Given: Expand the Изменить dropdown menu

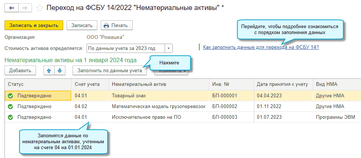Looking at the screenshot, I should click(185, 71).
